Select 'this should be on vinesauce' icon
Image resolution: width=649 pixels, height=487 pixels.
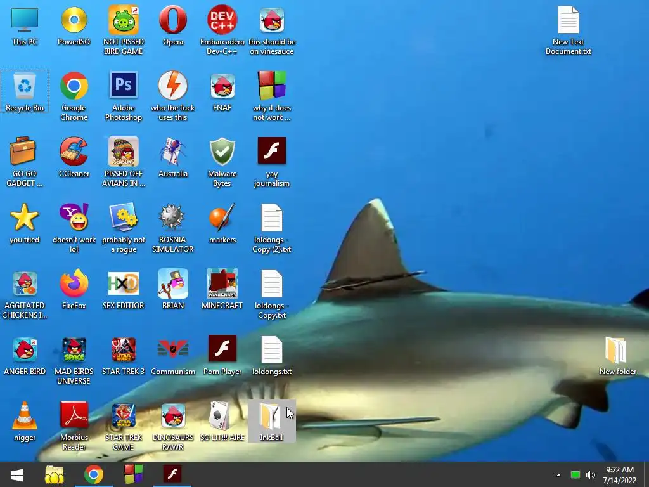pos(272,30)
